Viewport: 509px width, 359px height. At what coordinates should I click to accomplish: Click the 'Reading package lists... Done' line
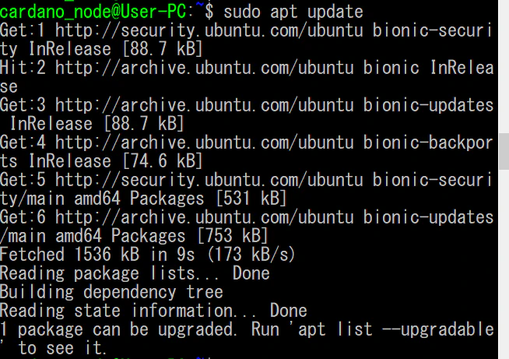[135, 273]
